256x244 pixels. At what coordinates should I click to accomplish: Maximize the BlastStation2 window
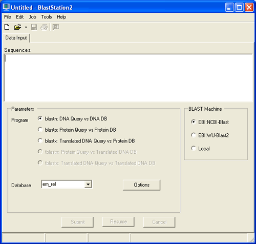tap(239, 7)
